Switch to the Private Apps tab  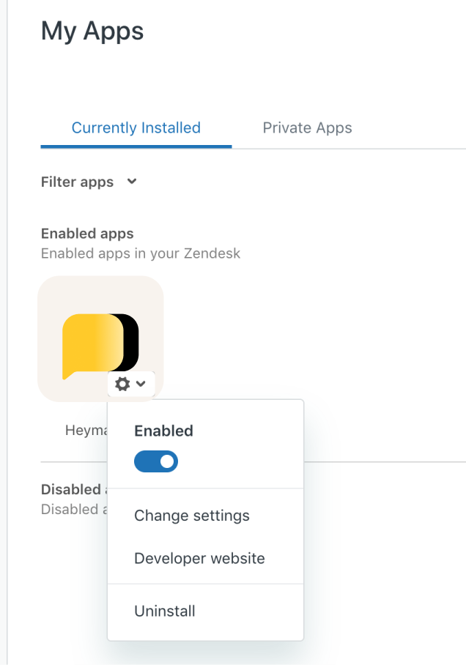point(307,127)
